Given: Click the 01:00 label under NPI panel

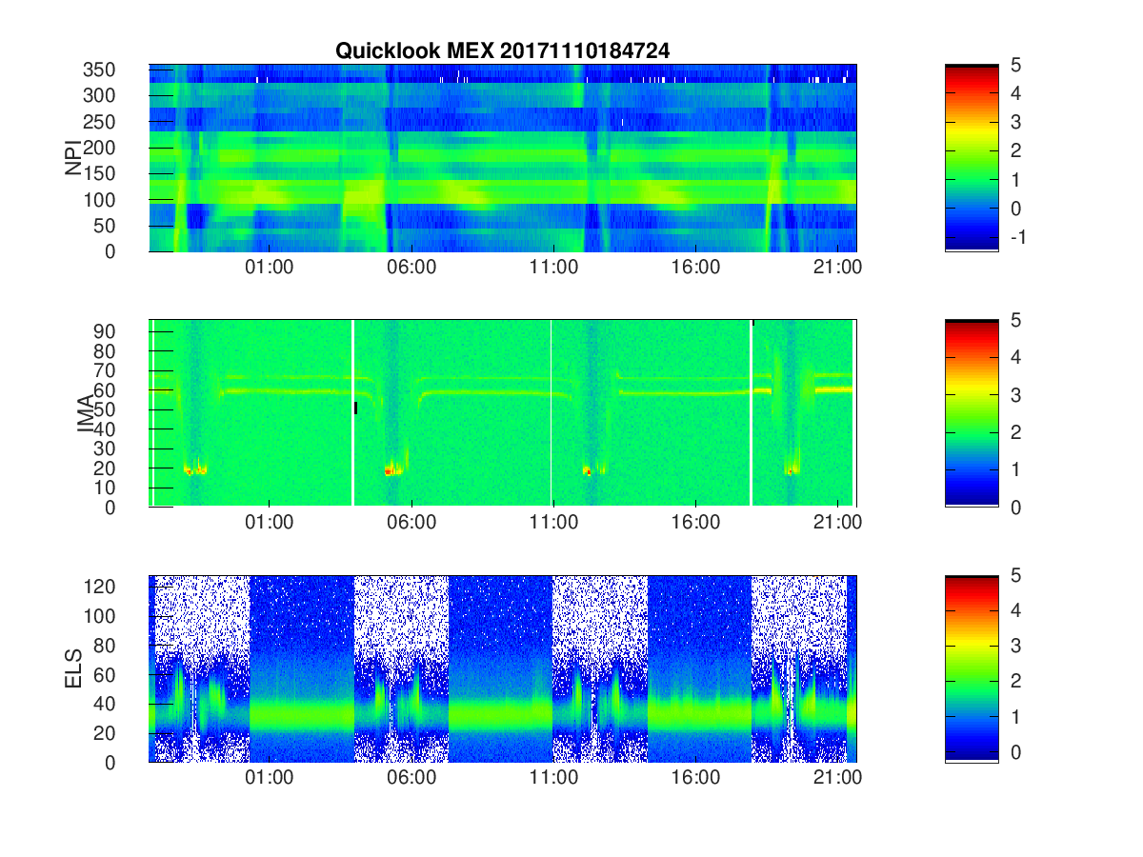Looking at the screenshot, I should tap(270, 269).
